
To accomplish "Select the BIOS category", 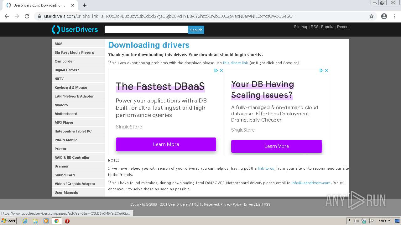I will coord(78,44).
